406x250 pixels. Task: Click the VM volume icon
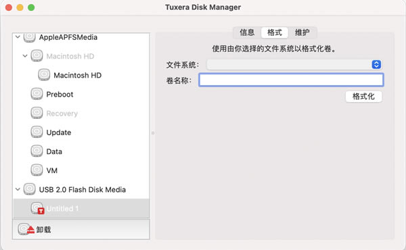pos(37,170)
